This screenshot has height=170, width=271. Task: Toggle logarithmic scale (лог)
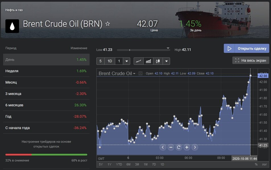tap(264, 164)
